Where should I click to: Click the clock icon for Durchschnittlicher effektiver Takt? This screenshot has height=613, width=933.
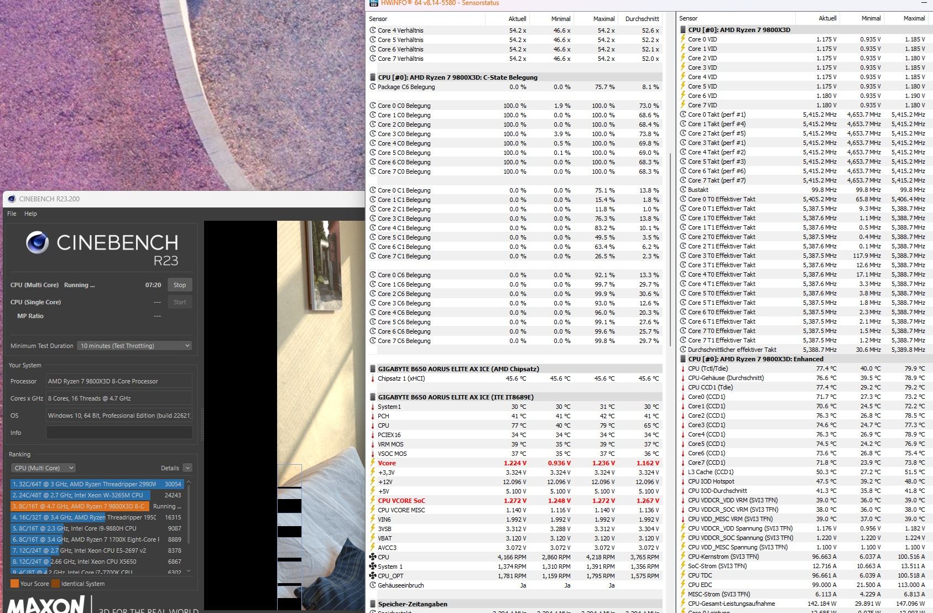[x=683, y=350]
